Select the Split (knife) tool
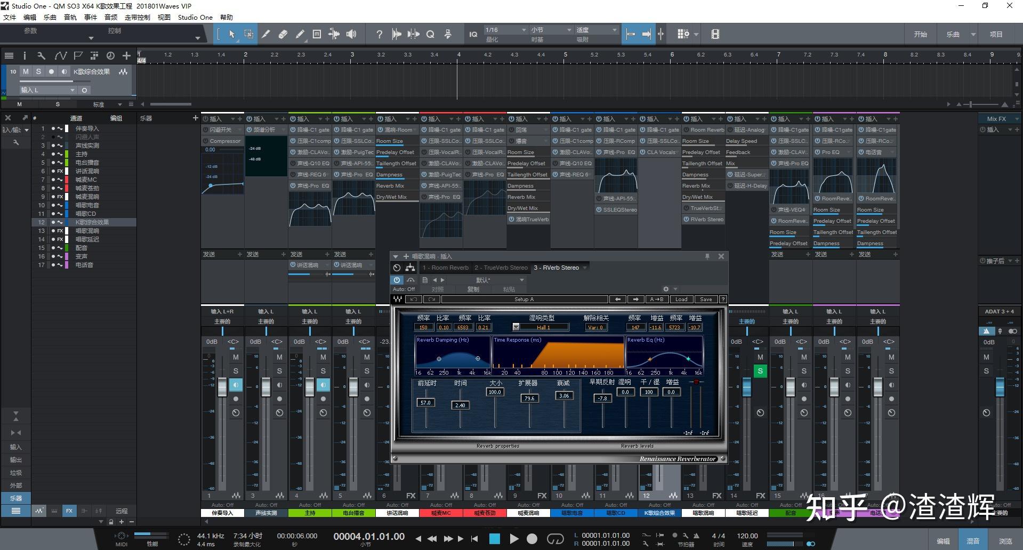The width and height of the screenshot is (1023, 550). [267, 34]
